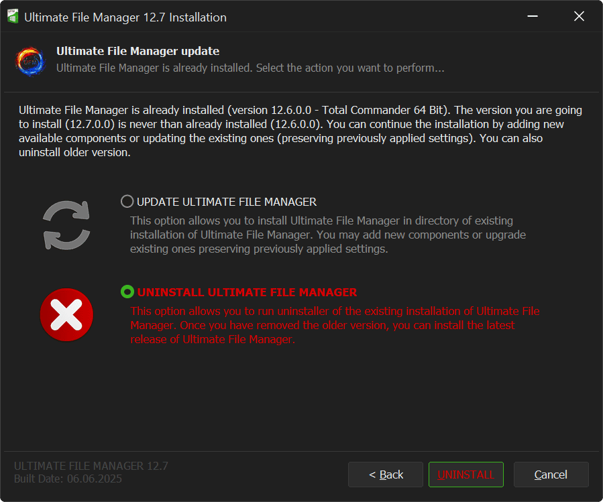Minimize the installer window
Viewport: 603px width, 502px height.
pyautogui.click(x=532, y=17)
